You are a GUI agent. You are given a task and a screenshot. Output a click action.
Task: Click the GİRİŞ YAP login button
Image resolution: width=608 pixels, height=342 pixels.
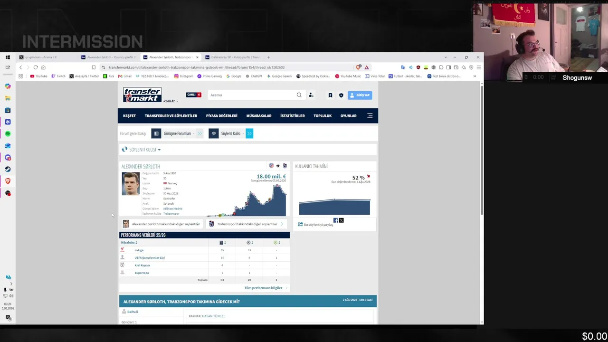point(360,95)
